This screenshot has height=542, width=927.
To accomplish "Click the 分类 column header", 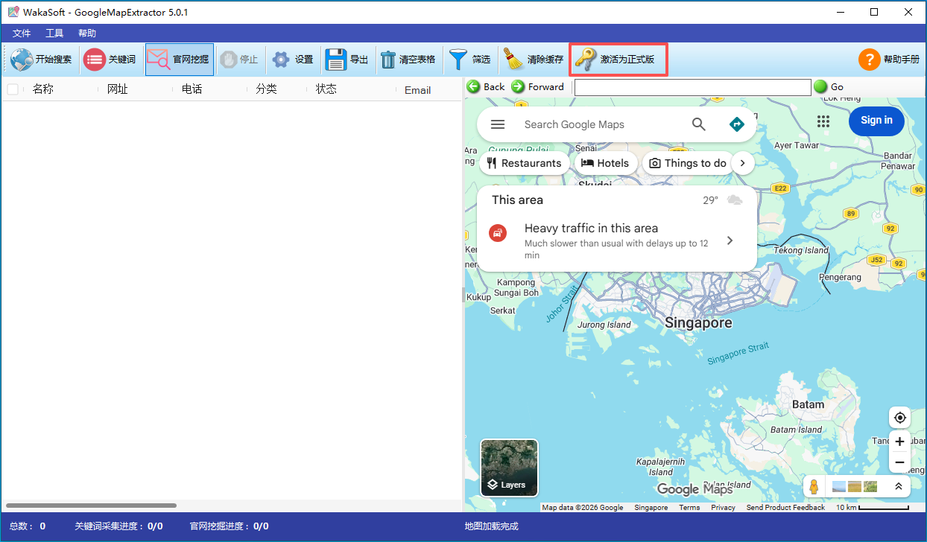I will point(267,89).
